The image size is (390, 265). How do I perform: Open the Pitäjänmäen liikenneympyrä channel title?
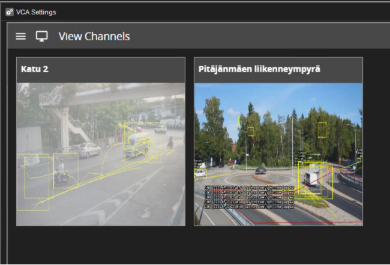click(259, 70)
